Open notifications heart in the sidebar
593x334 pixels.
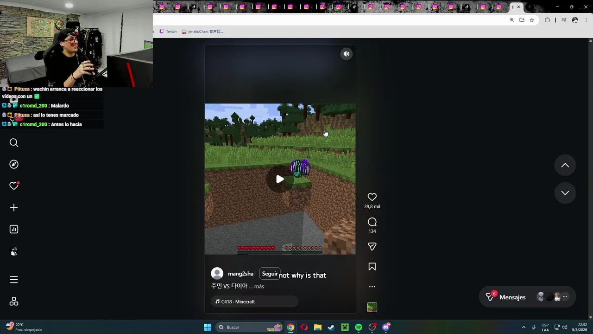click(14, 186)
